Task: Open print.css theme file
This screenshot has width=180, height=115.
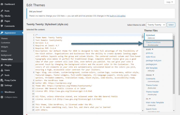Action: click(x=149, y=53)
